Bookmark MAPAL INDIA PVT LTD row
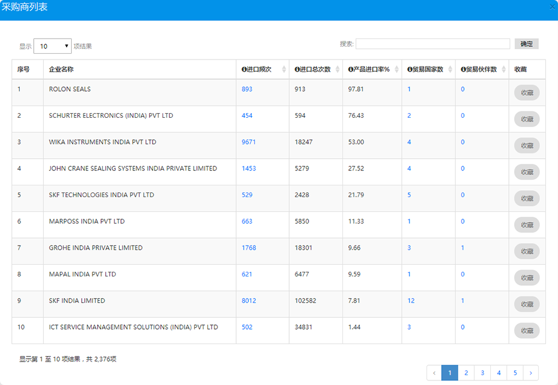558x385 pixels. 527,278
